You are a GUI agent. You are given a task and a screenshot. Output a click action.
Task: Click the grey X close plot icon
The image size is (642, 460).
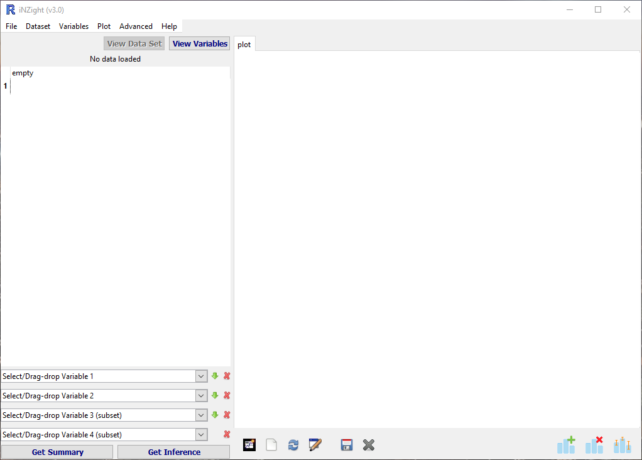click(369, 445)
